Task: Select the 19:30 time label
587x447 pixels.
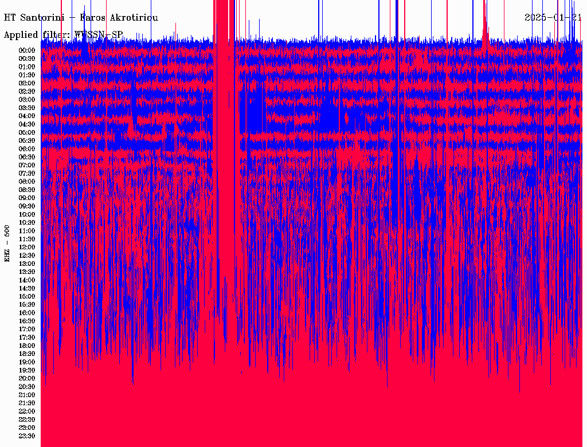Action: (x=27, y=370)
